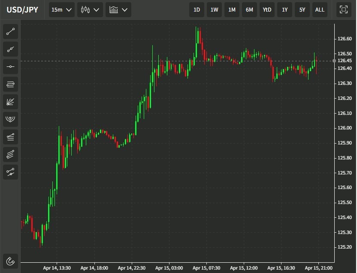Screen dimensions: 357x273
Task: Enter fullscreen chart mode
Action: coord(343,9)
